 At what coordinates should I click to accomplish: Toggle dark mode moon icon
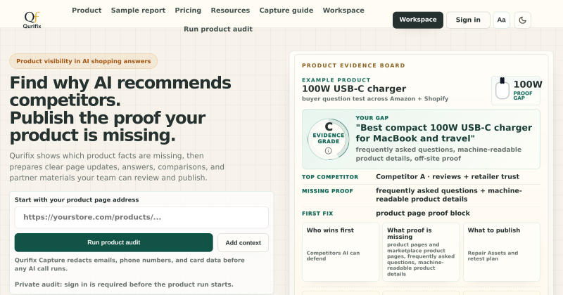tap(522, 20)
